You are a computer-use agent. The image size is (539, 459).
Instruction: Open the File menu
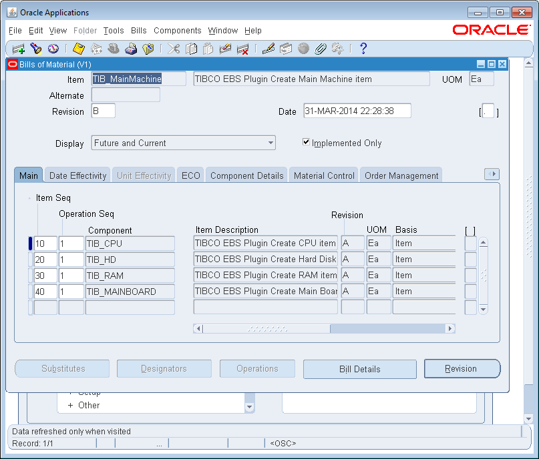pos(15,31)
